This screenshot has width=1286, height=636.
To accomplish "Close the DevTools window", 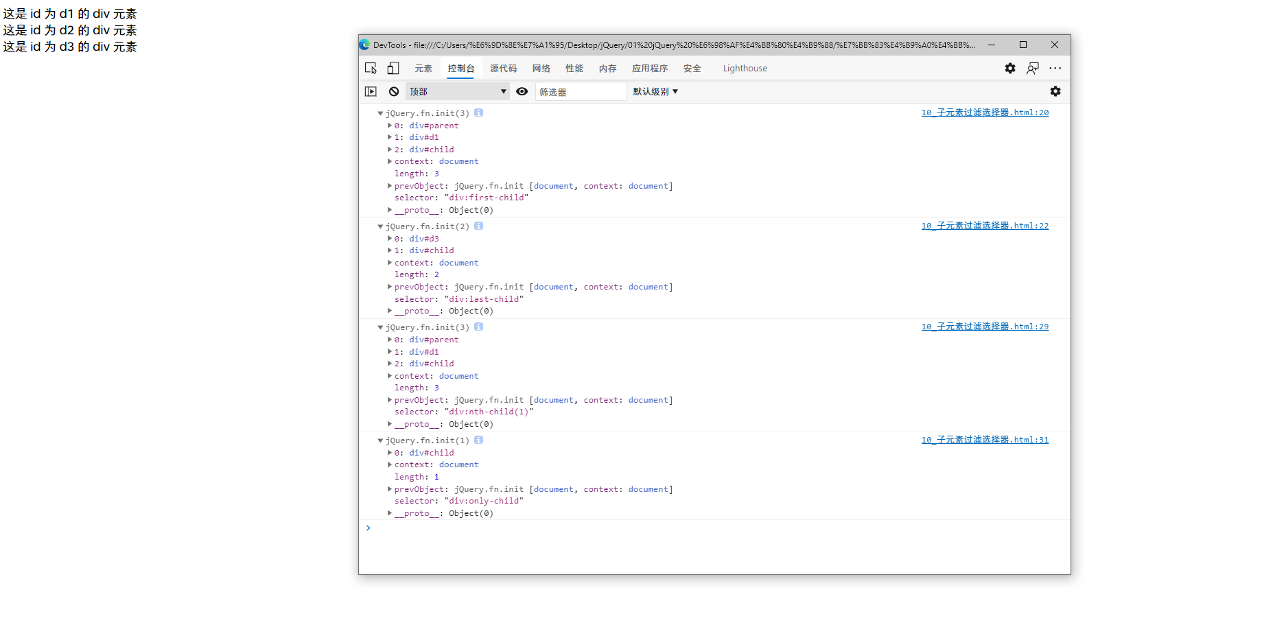I will point(1055,45).
